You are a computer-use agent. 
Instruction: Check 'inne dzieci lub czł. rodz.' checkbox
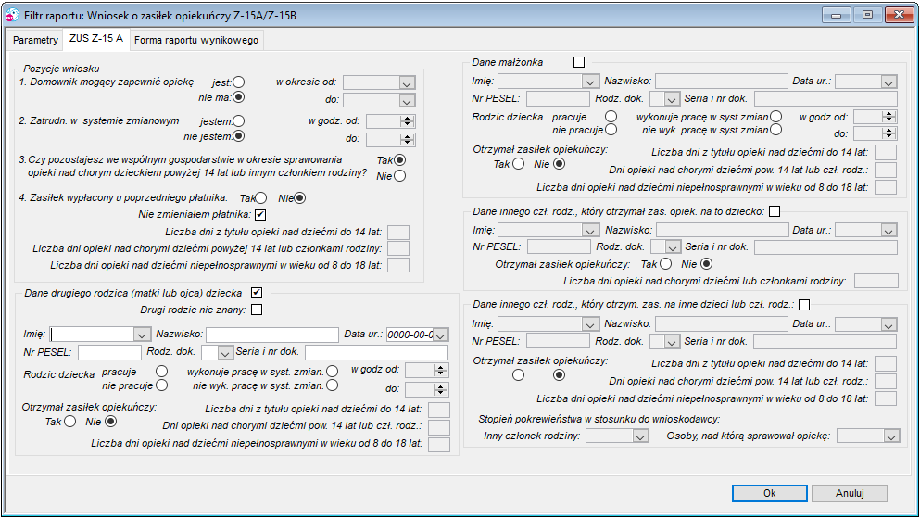tap(804, 305)
